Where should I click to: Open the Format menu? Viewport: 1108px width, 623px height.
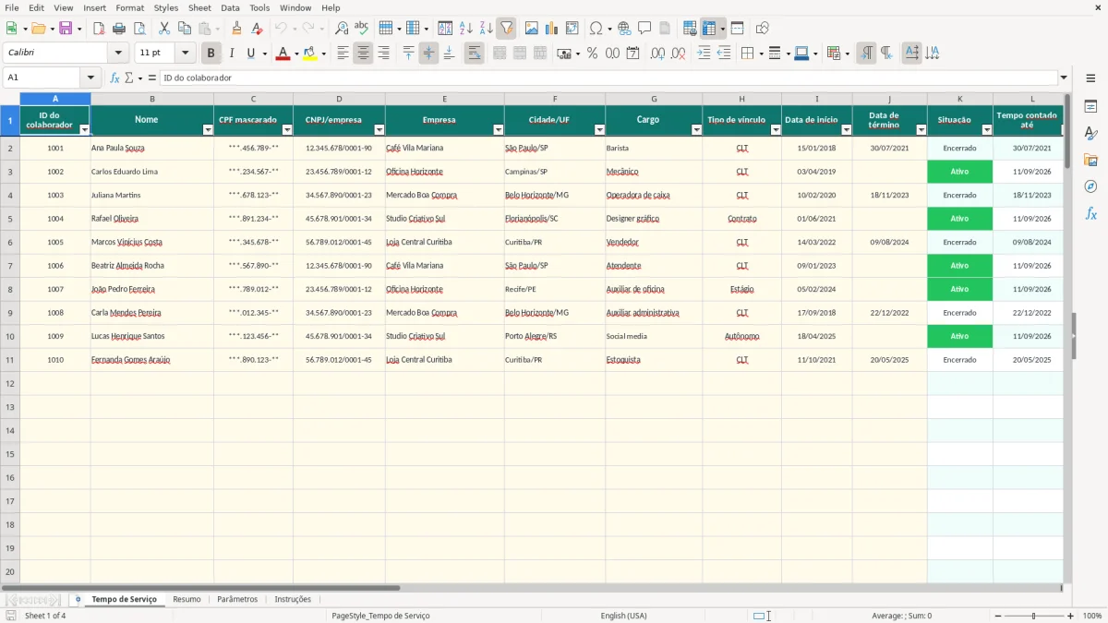pyautogui.click(x=129, y=7)
